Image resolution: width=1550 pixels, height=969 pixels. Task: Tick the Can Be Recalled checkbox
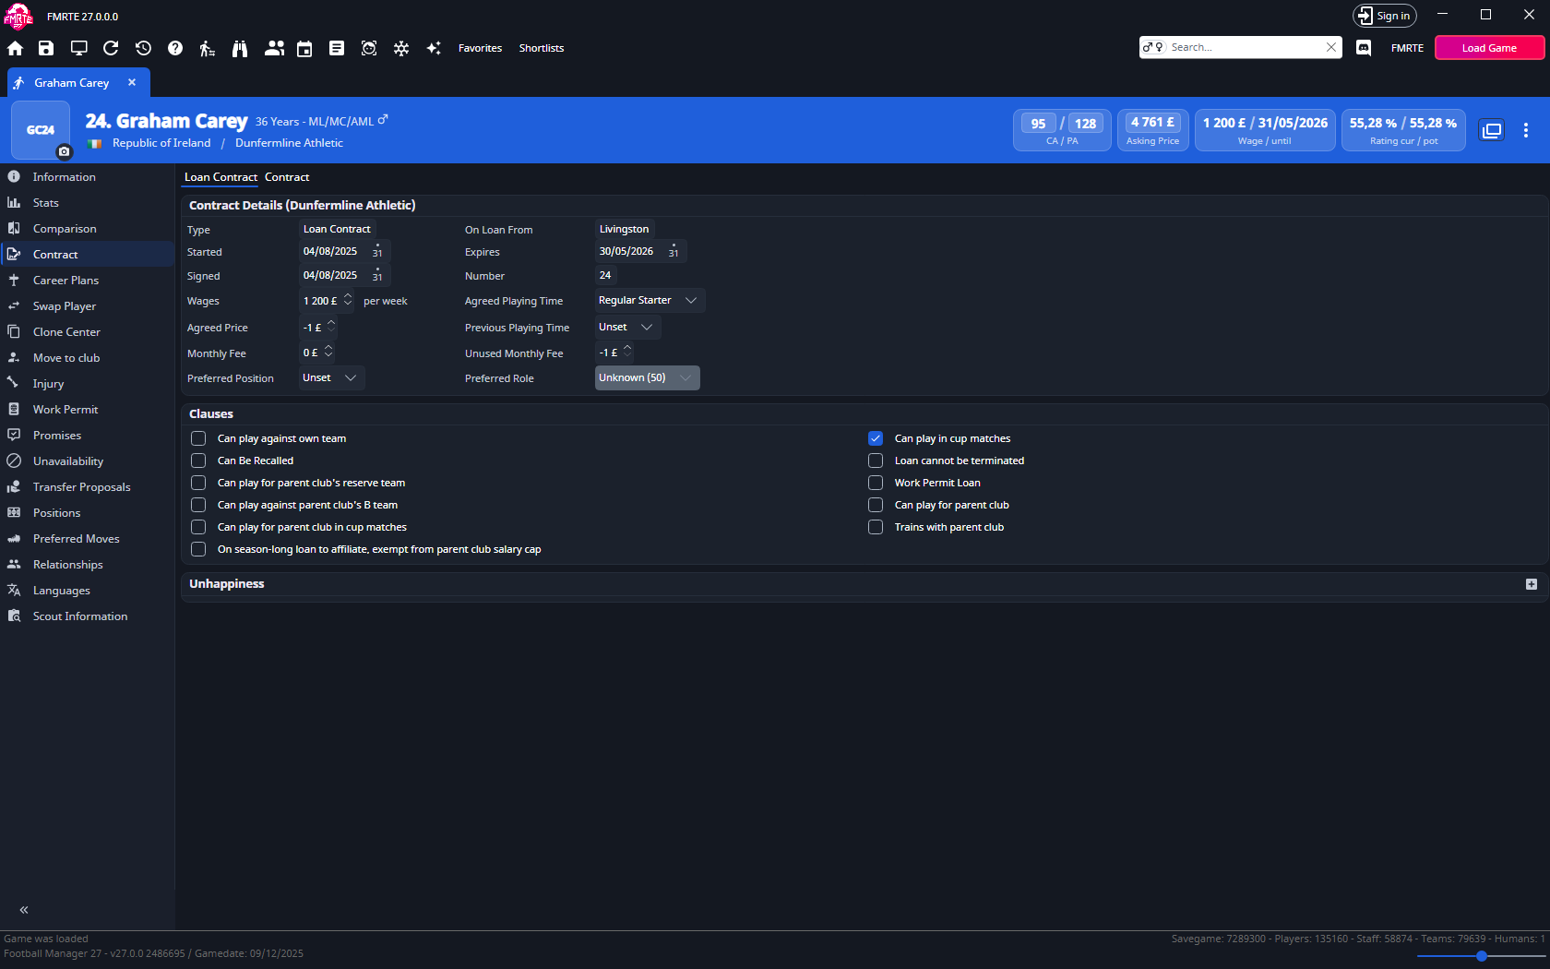(x=198, y=461)
